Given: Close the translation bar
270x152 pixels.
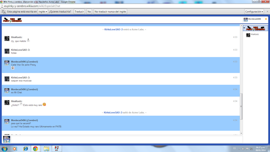Looking at the screenshot, I should (267, 11).
